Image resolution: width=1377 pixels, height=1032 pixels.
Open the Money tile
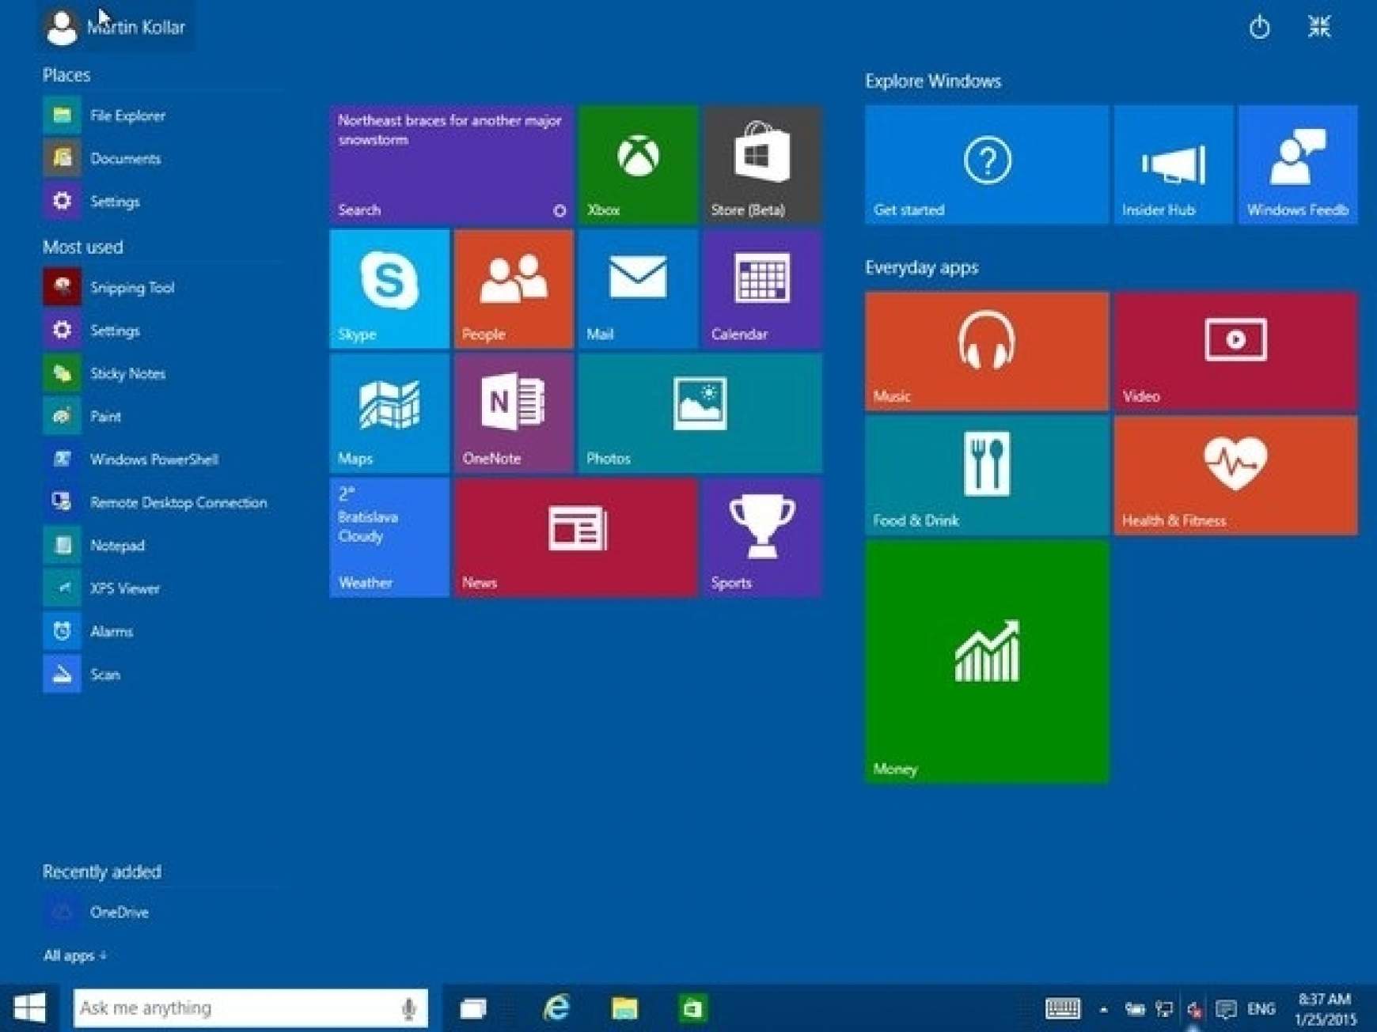point(987,662)
